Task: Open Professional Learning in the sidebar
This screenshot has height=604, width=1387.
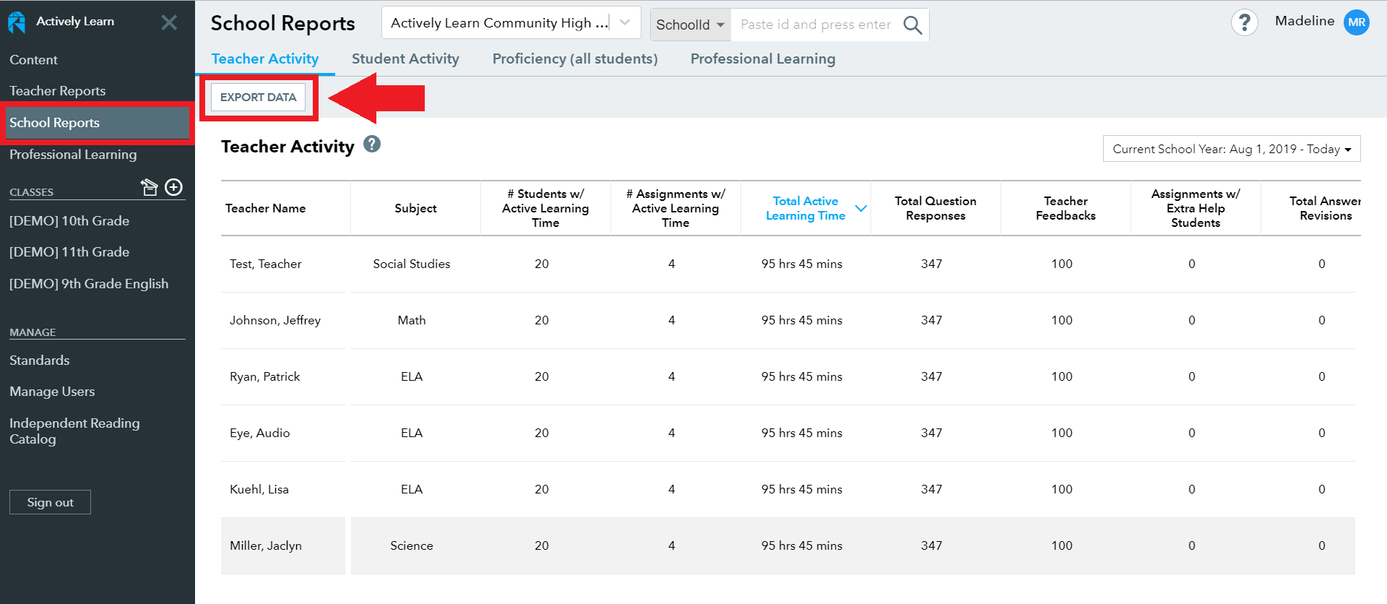Action: tap(73, 155)
